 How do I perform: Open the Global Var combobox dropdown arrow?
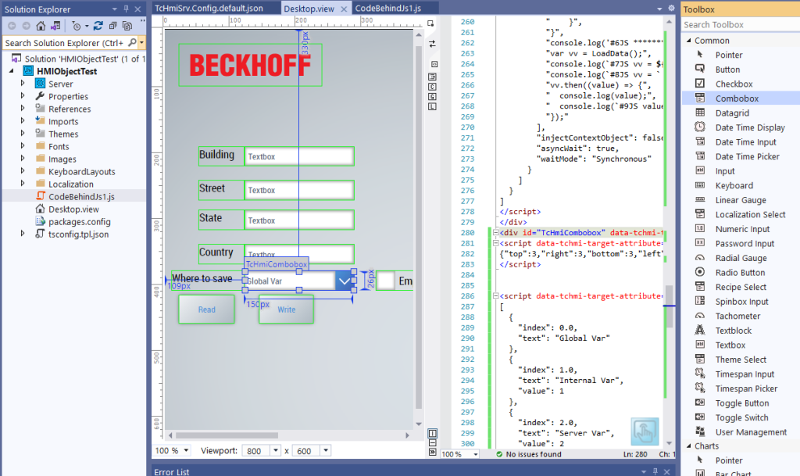[x=344, y=281]
